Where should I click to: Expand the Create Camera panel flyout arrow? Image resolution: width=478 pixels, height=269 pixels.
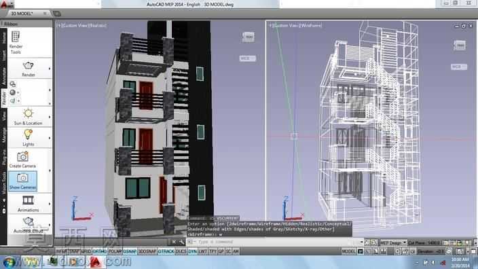tap(50, 171)
